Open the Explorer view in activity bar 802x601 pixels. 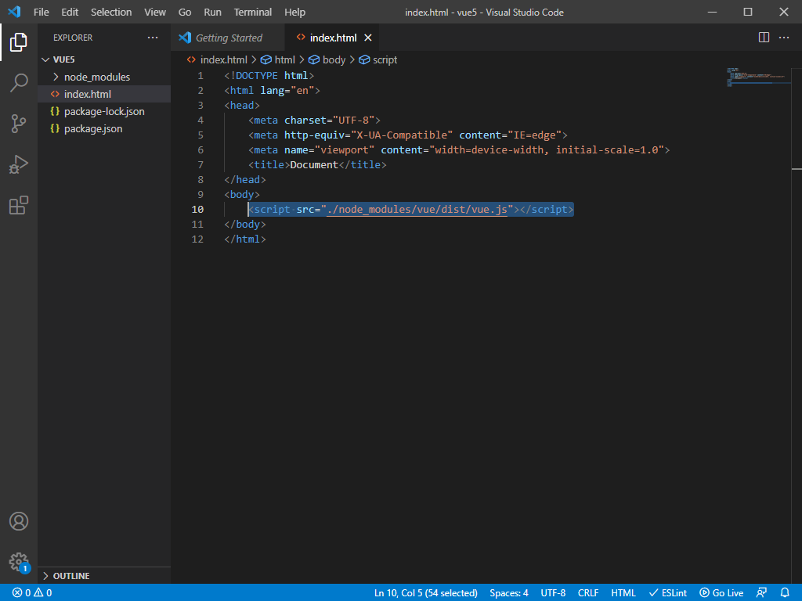[x=19, y=42]
